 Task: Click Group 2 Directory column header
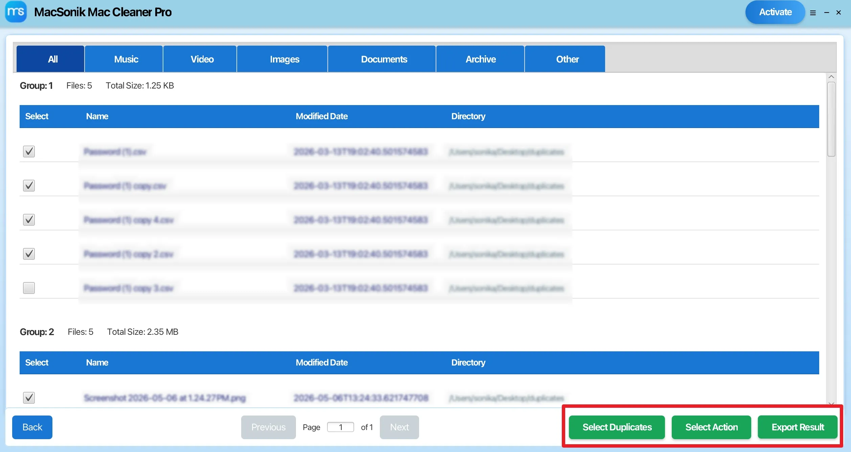click(x=468, y=362)
